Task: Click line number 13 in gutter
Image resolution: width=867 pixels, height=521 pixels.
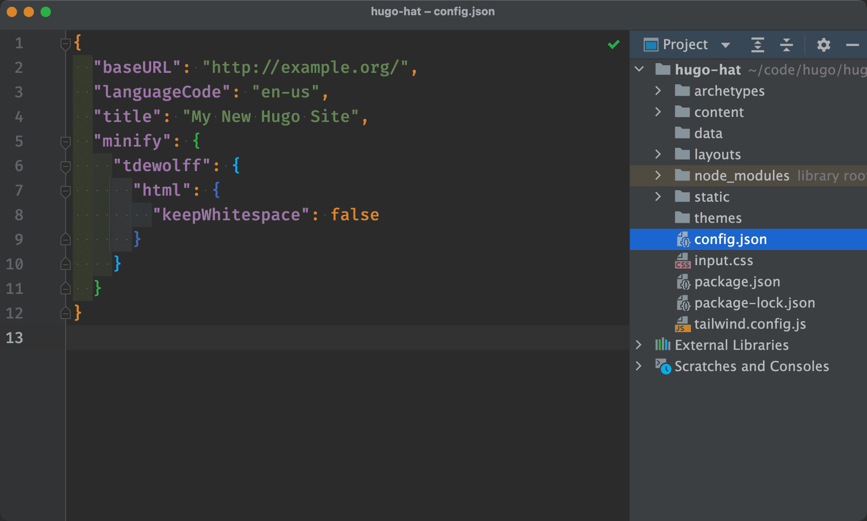Action: click(x=14, y=338)
